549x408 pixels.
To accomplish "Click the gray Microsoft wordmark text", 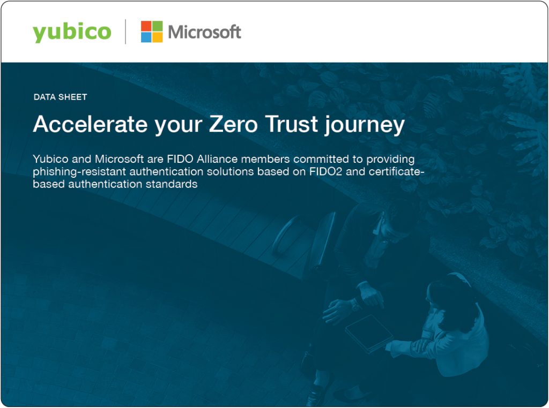I will (204, 32).
